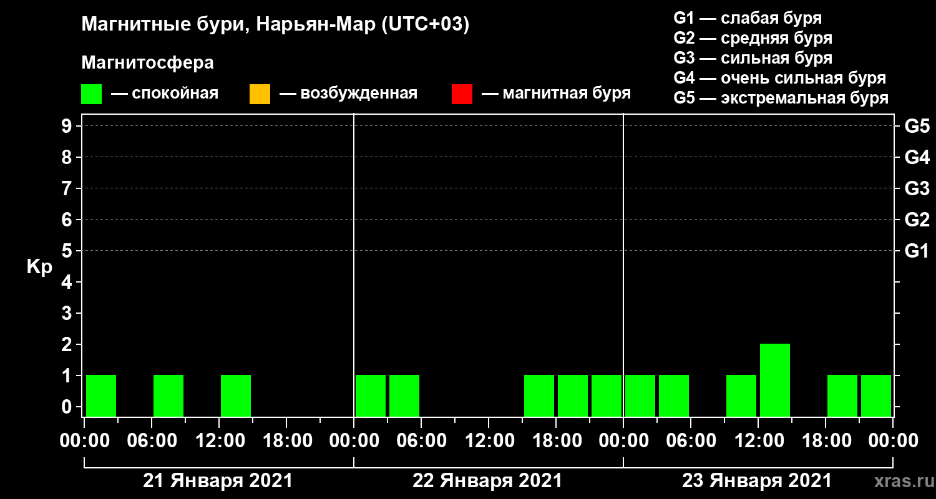Click the Kp axis value '3'
Viewport: 936px width, 499px height.
pos(68,313)
